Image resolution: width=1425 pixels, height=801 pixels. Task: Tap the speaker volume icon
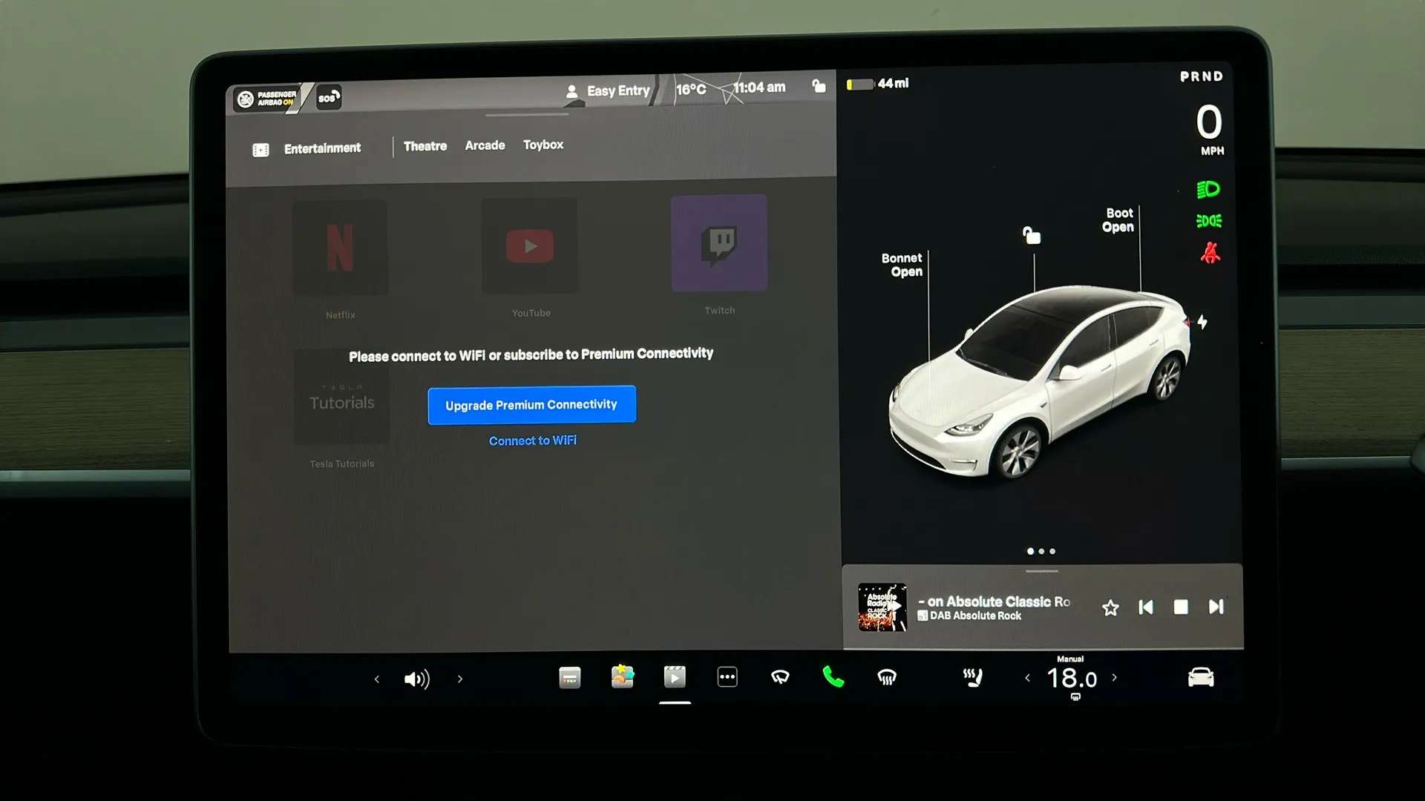coord(416,679)
